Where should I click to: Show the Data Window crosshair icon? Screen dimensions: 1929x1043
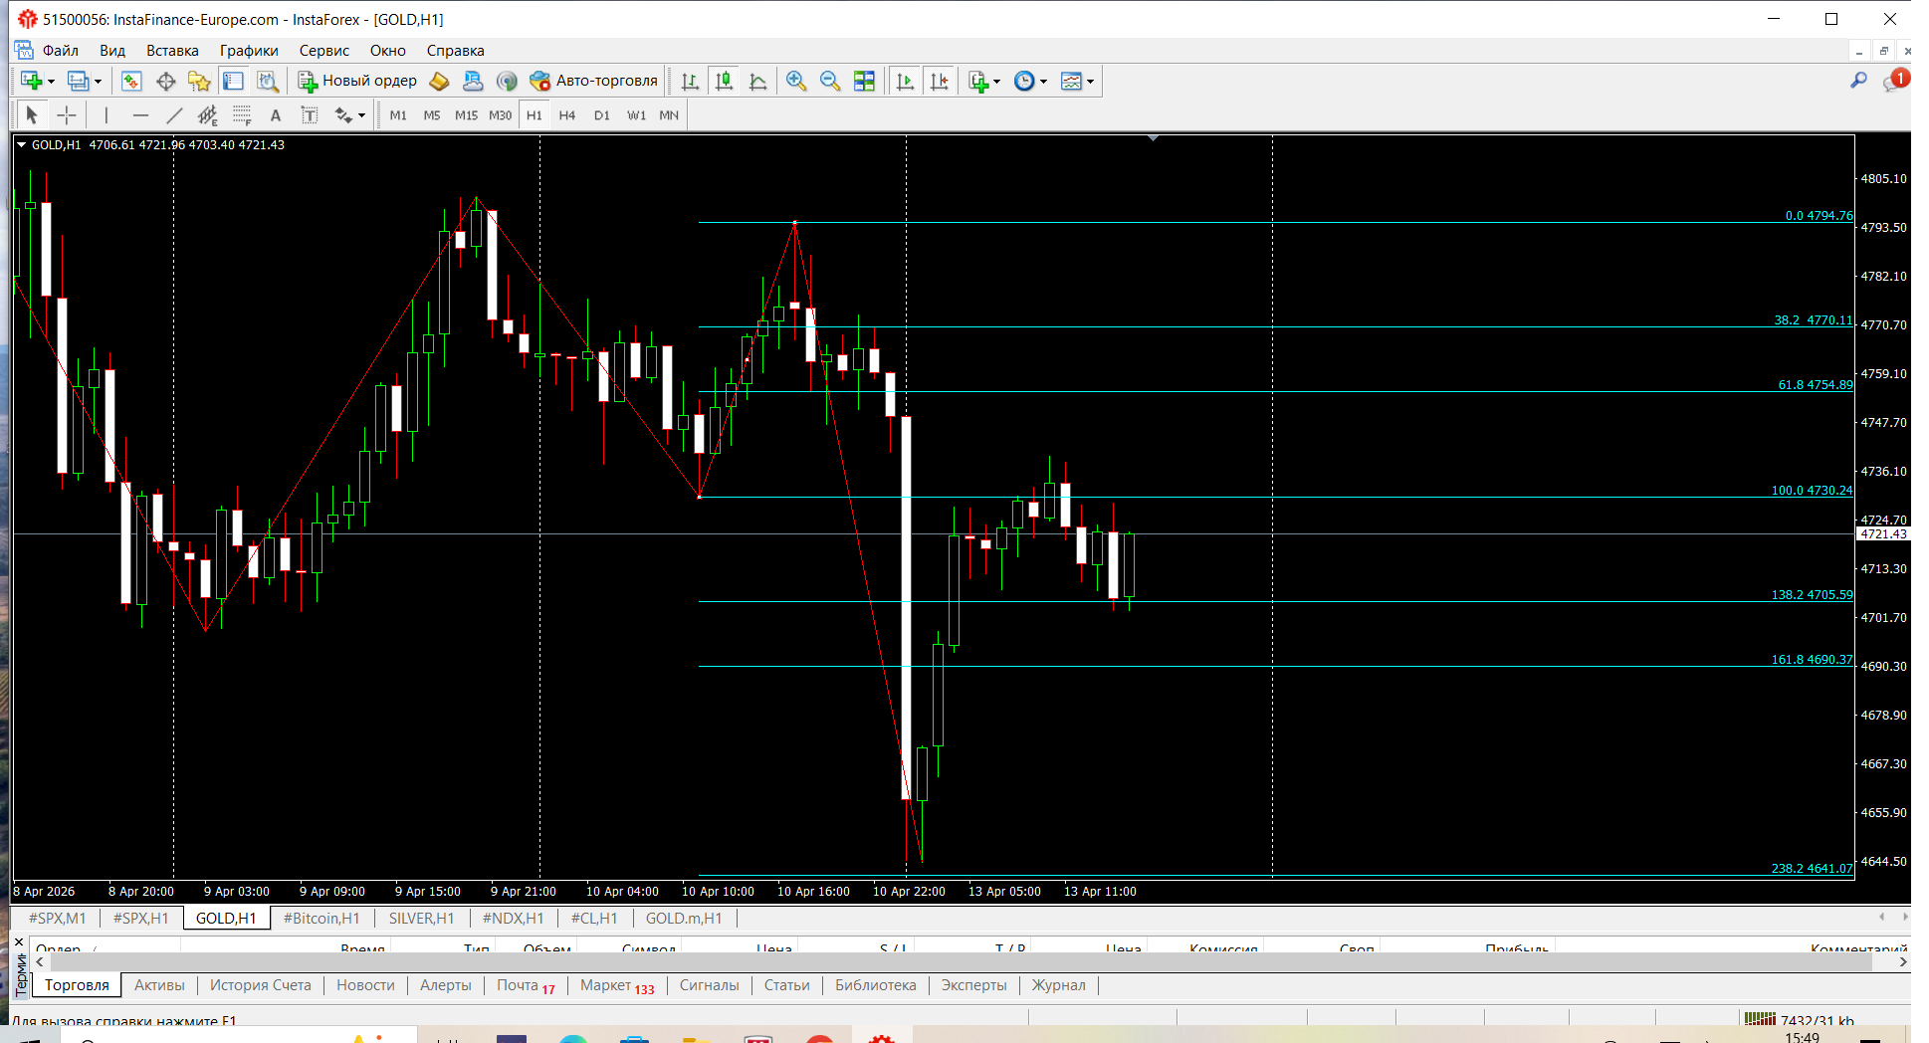point(165,82)
